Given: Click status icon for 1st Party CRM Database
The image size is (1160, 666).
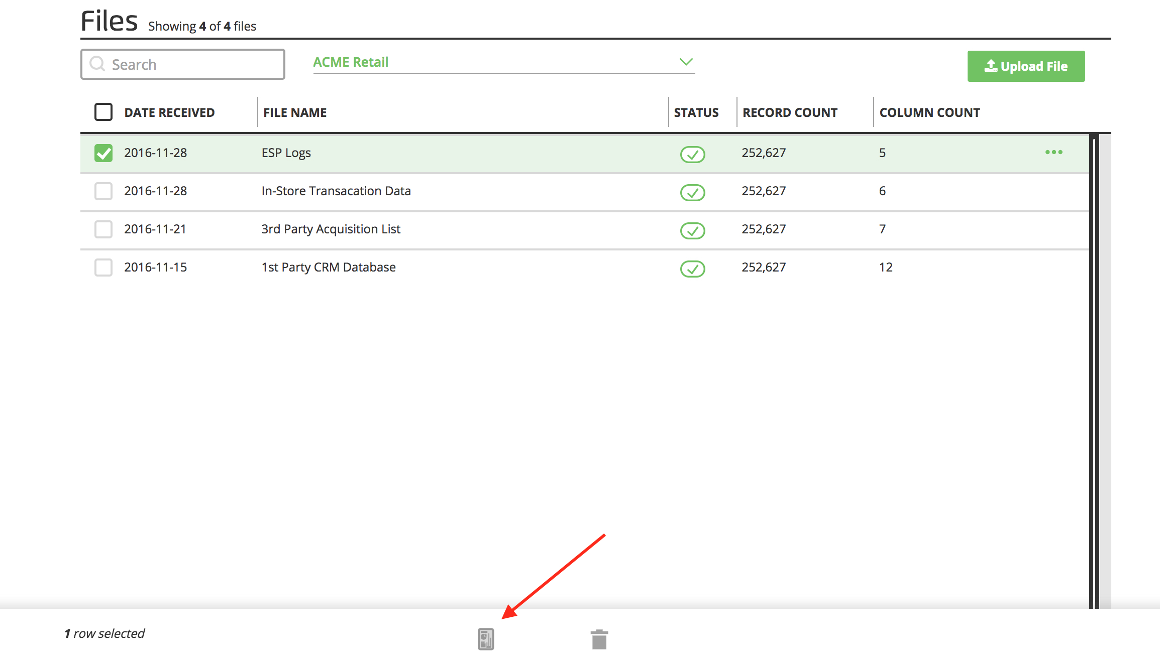Looking at the screenshot, I should [x=692, y=269].
